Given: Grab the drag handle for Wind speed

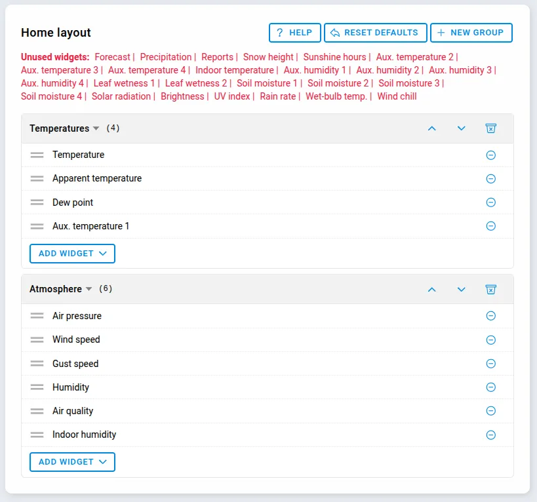Looking at the screenshot, I should tap(37, 339).
